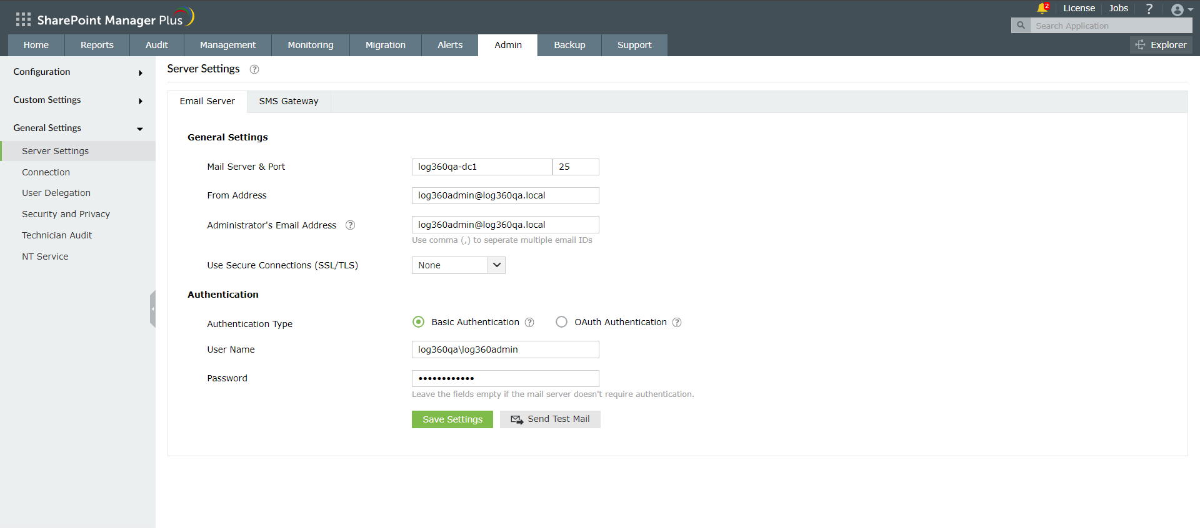Open the help question mark in header
The width and height of the screenshot is (1200, 528).
1149,9
